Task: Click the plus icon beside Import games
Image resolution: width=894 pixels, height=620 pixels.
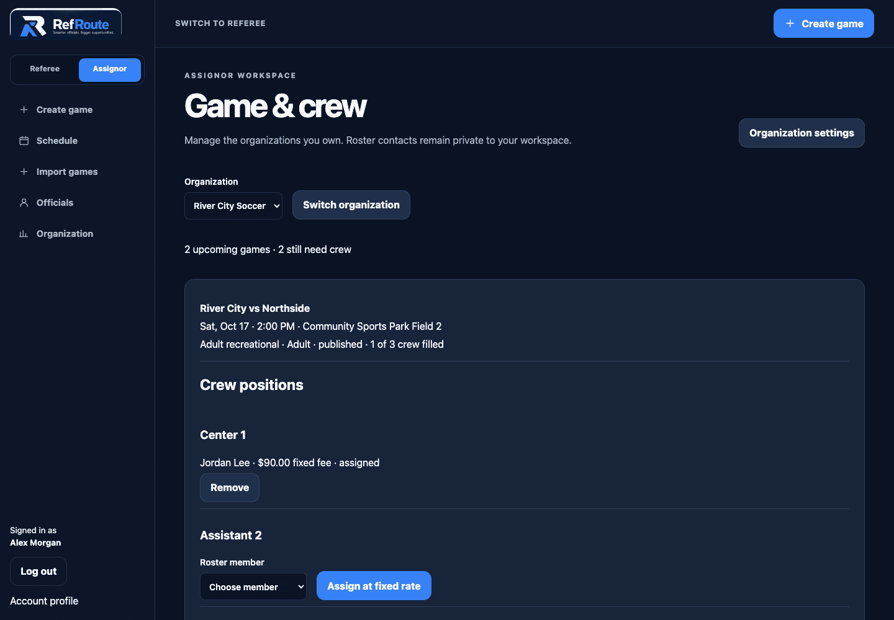Action: [x=24, y=172]
